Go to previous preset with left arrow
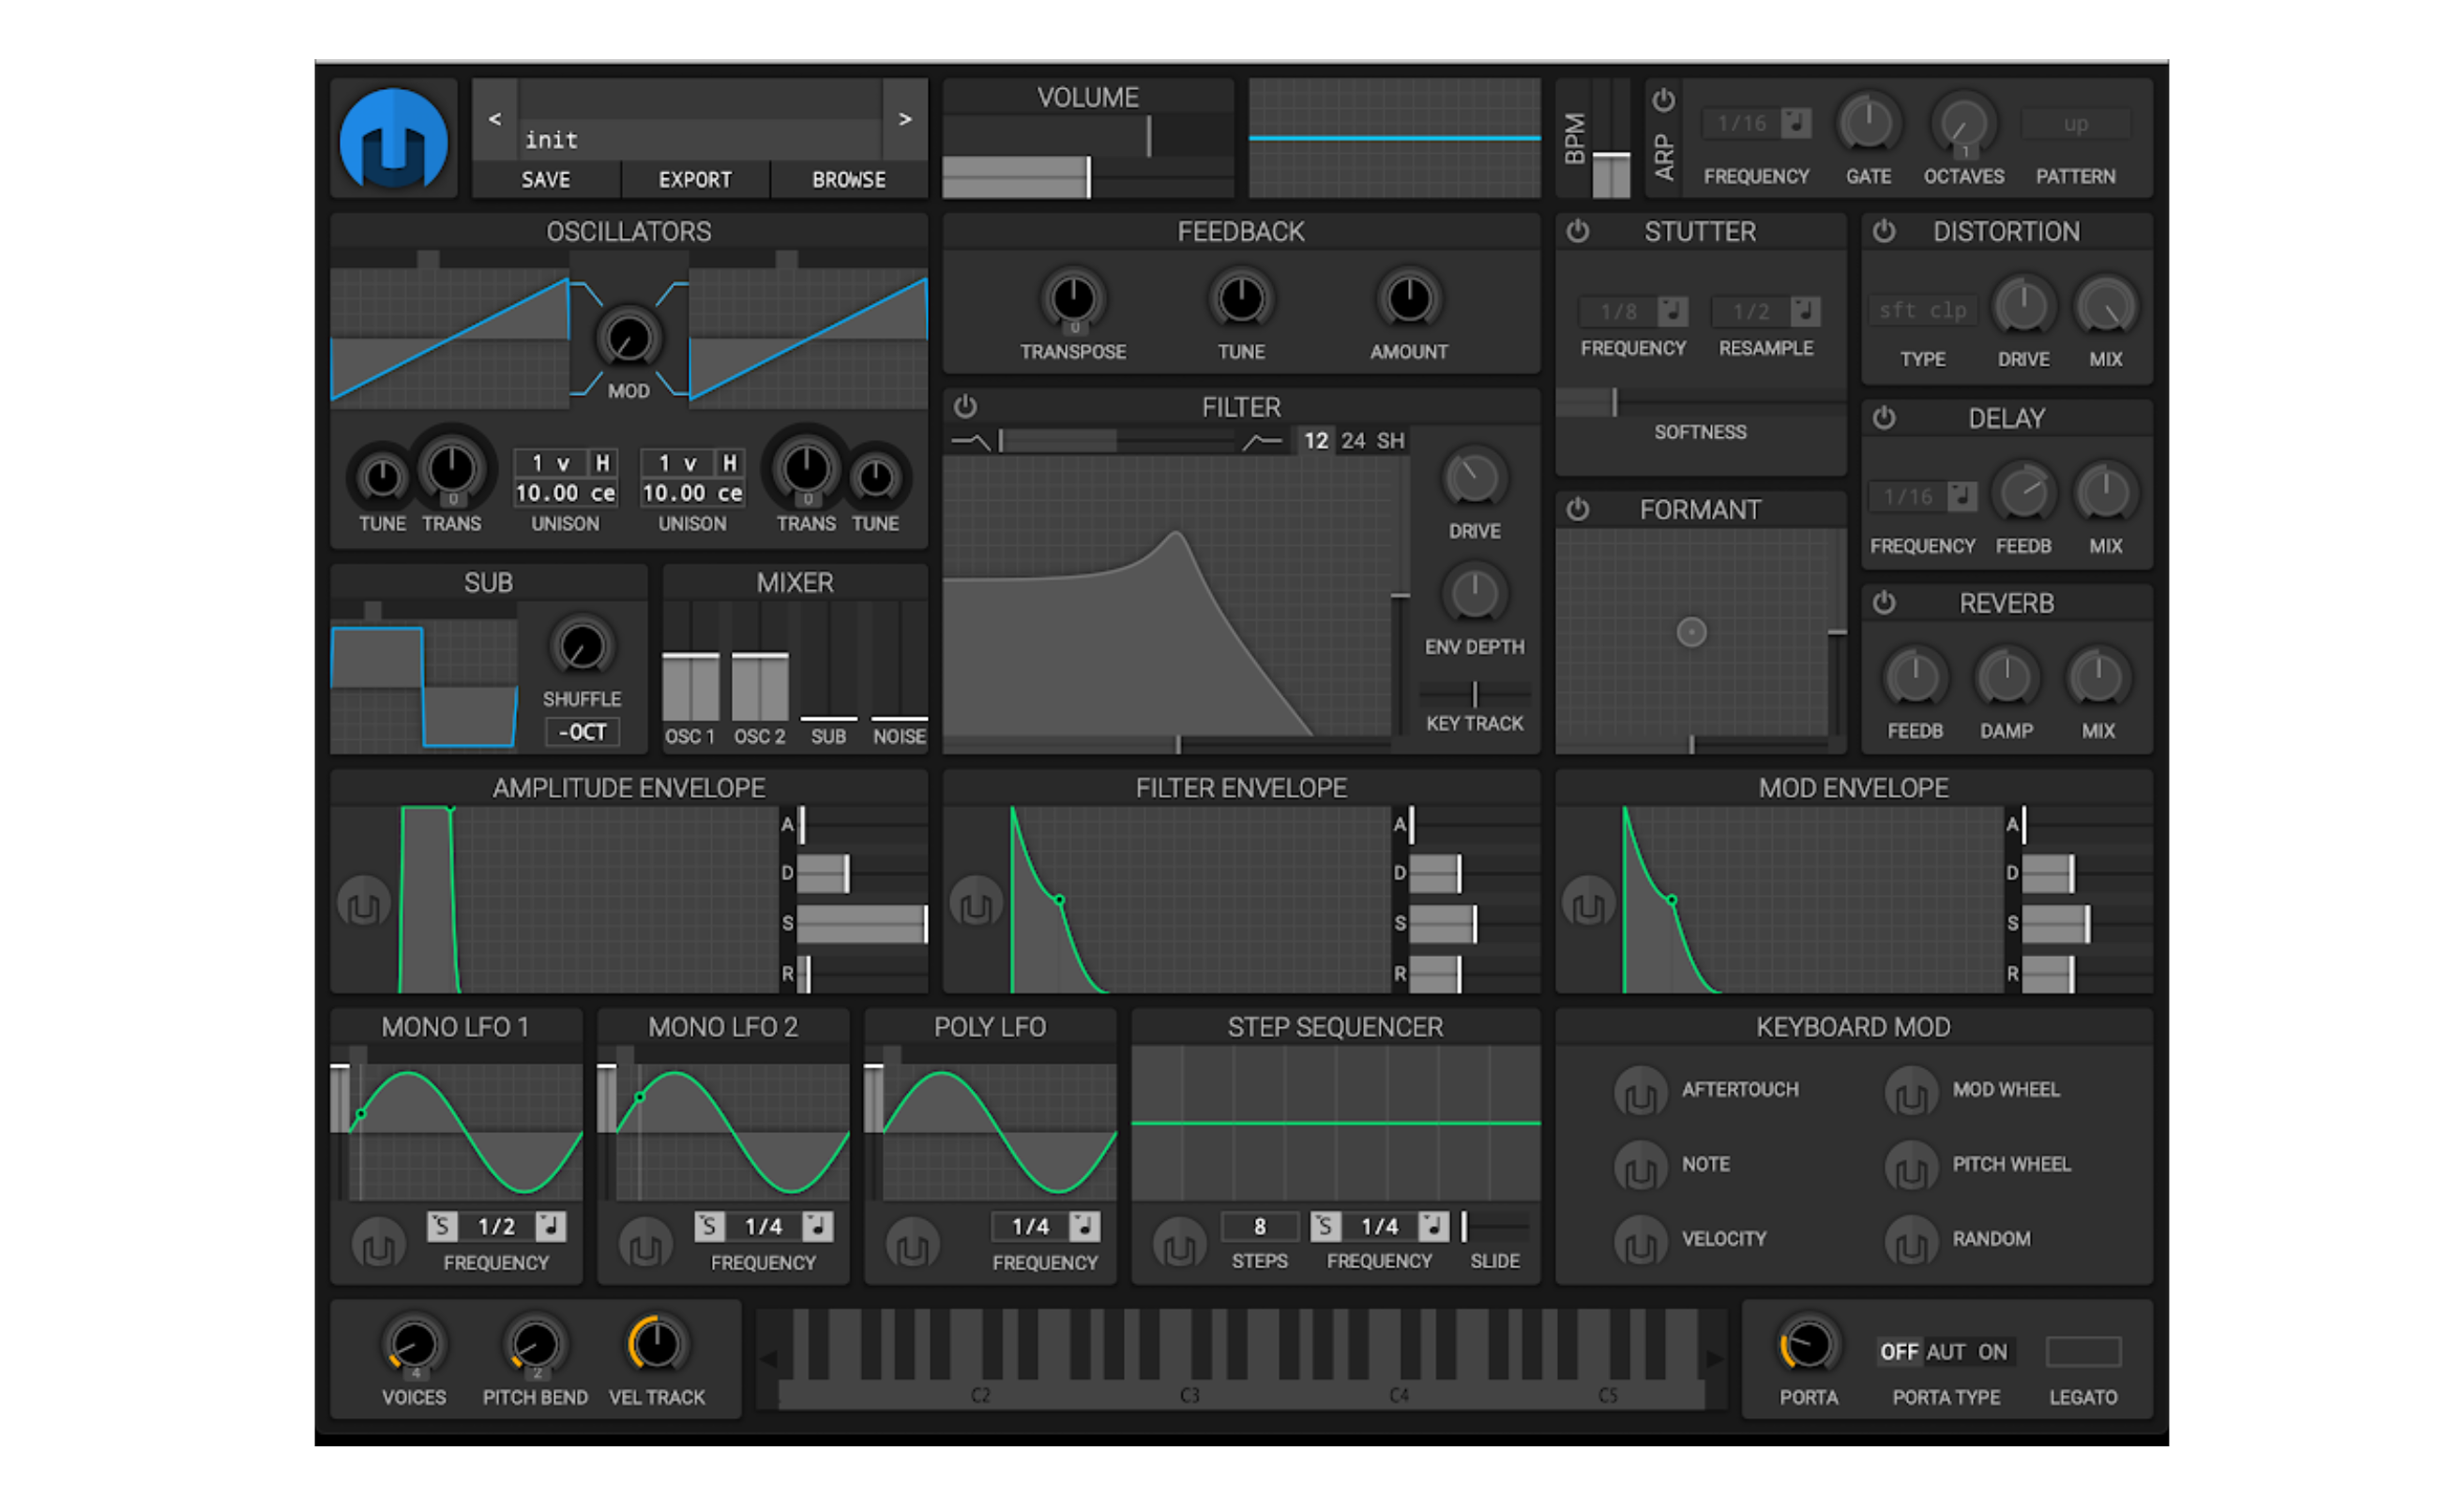The height and width of the screenshot is (1512, 2439). [495, 119]
